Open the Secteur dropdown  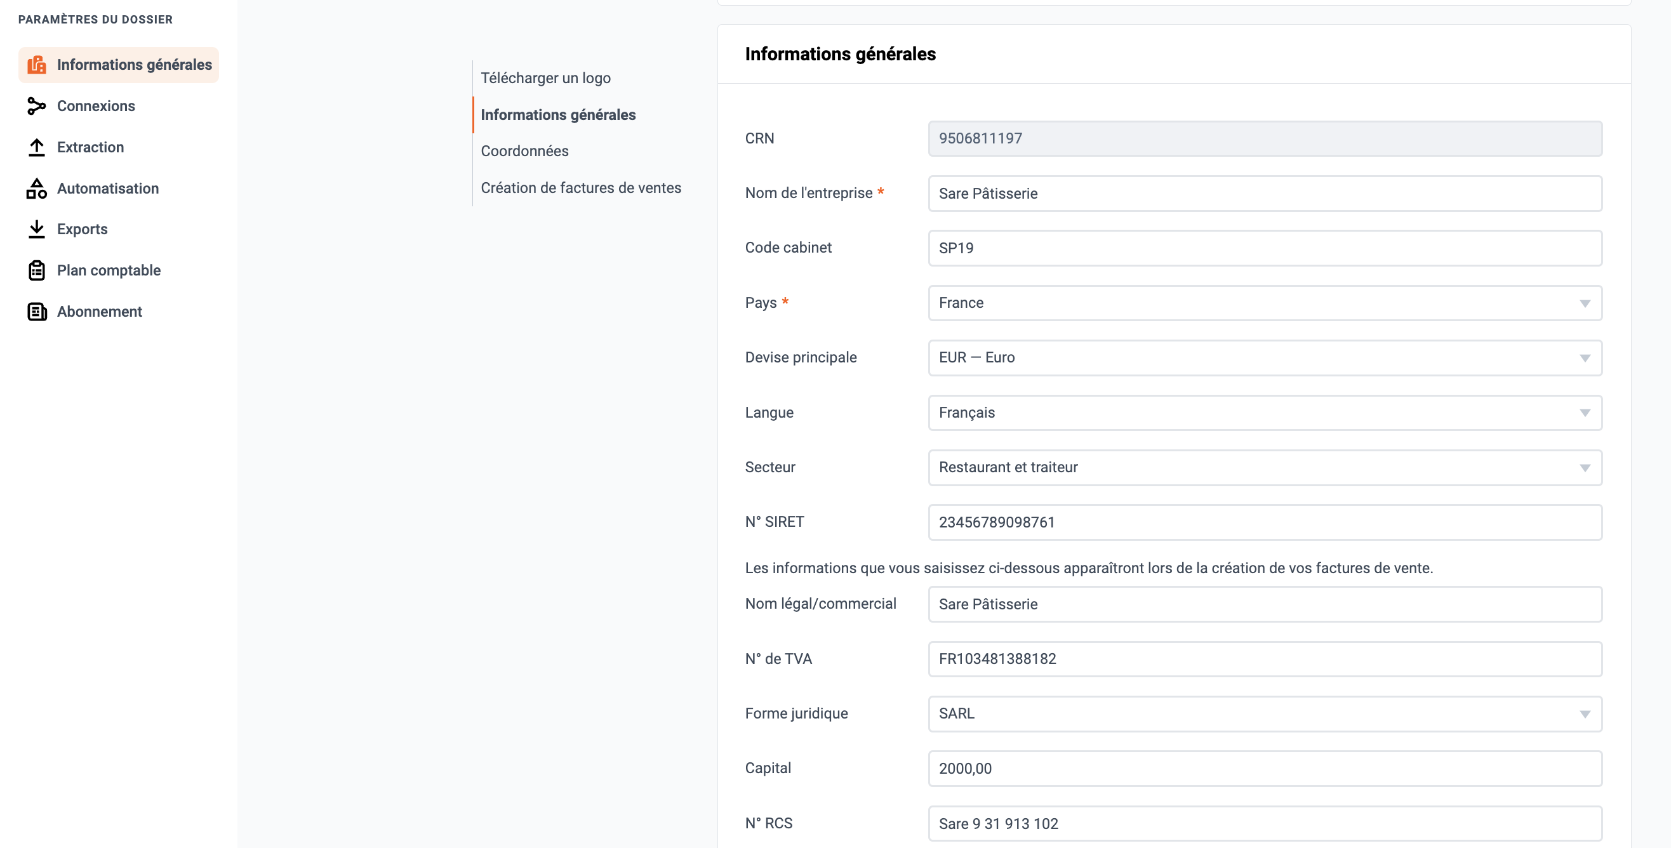pyautogui.click(x=1265, y=467)
